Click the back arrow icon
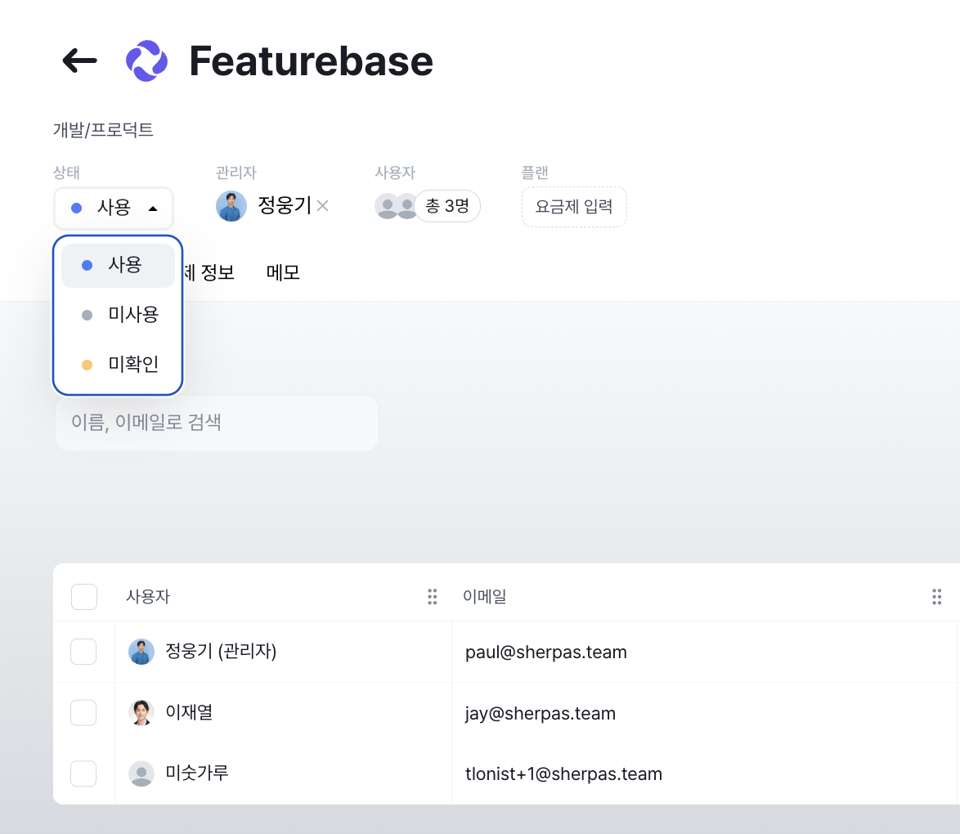960x834 pixels. click(79, 61)
